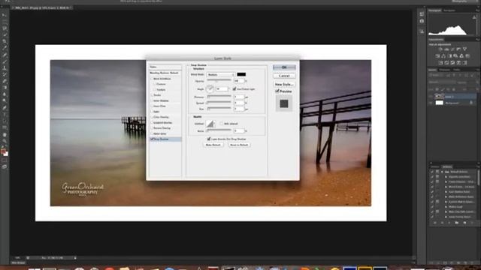Hide the Background layer
Viewport: 481px width, 270px height.
431,103
